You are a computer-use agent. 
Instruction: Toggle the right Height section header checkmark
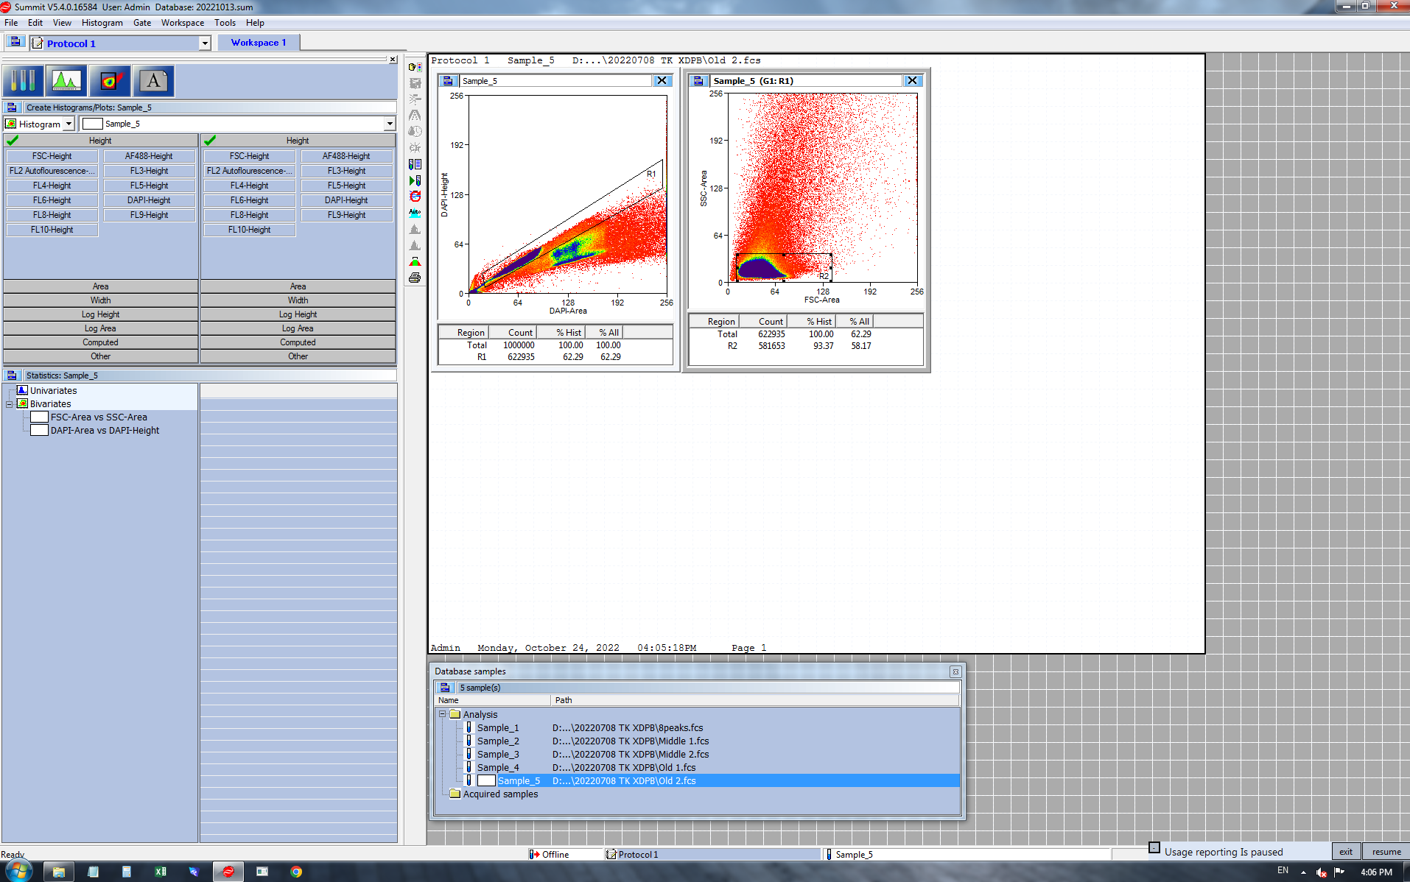point(210,140)
